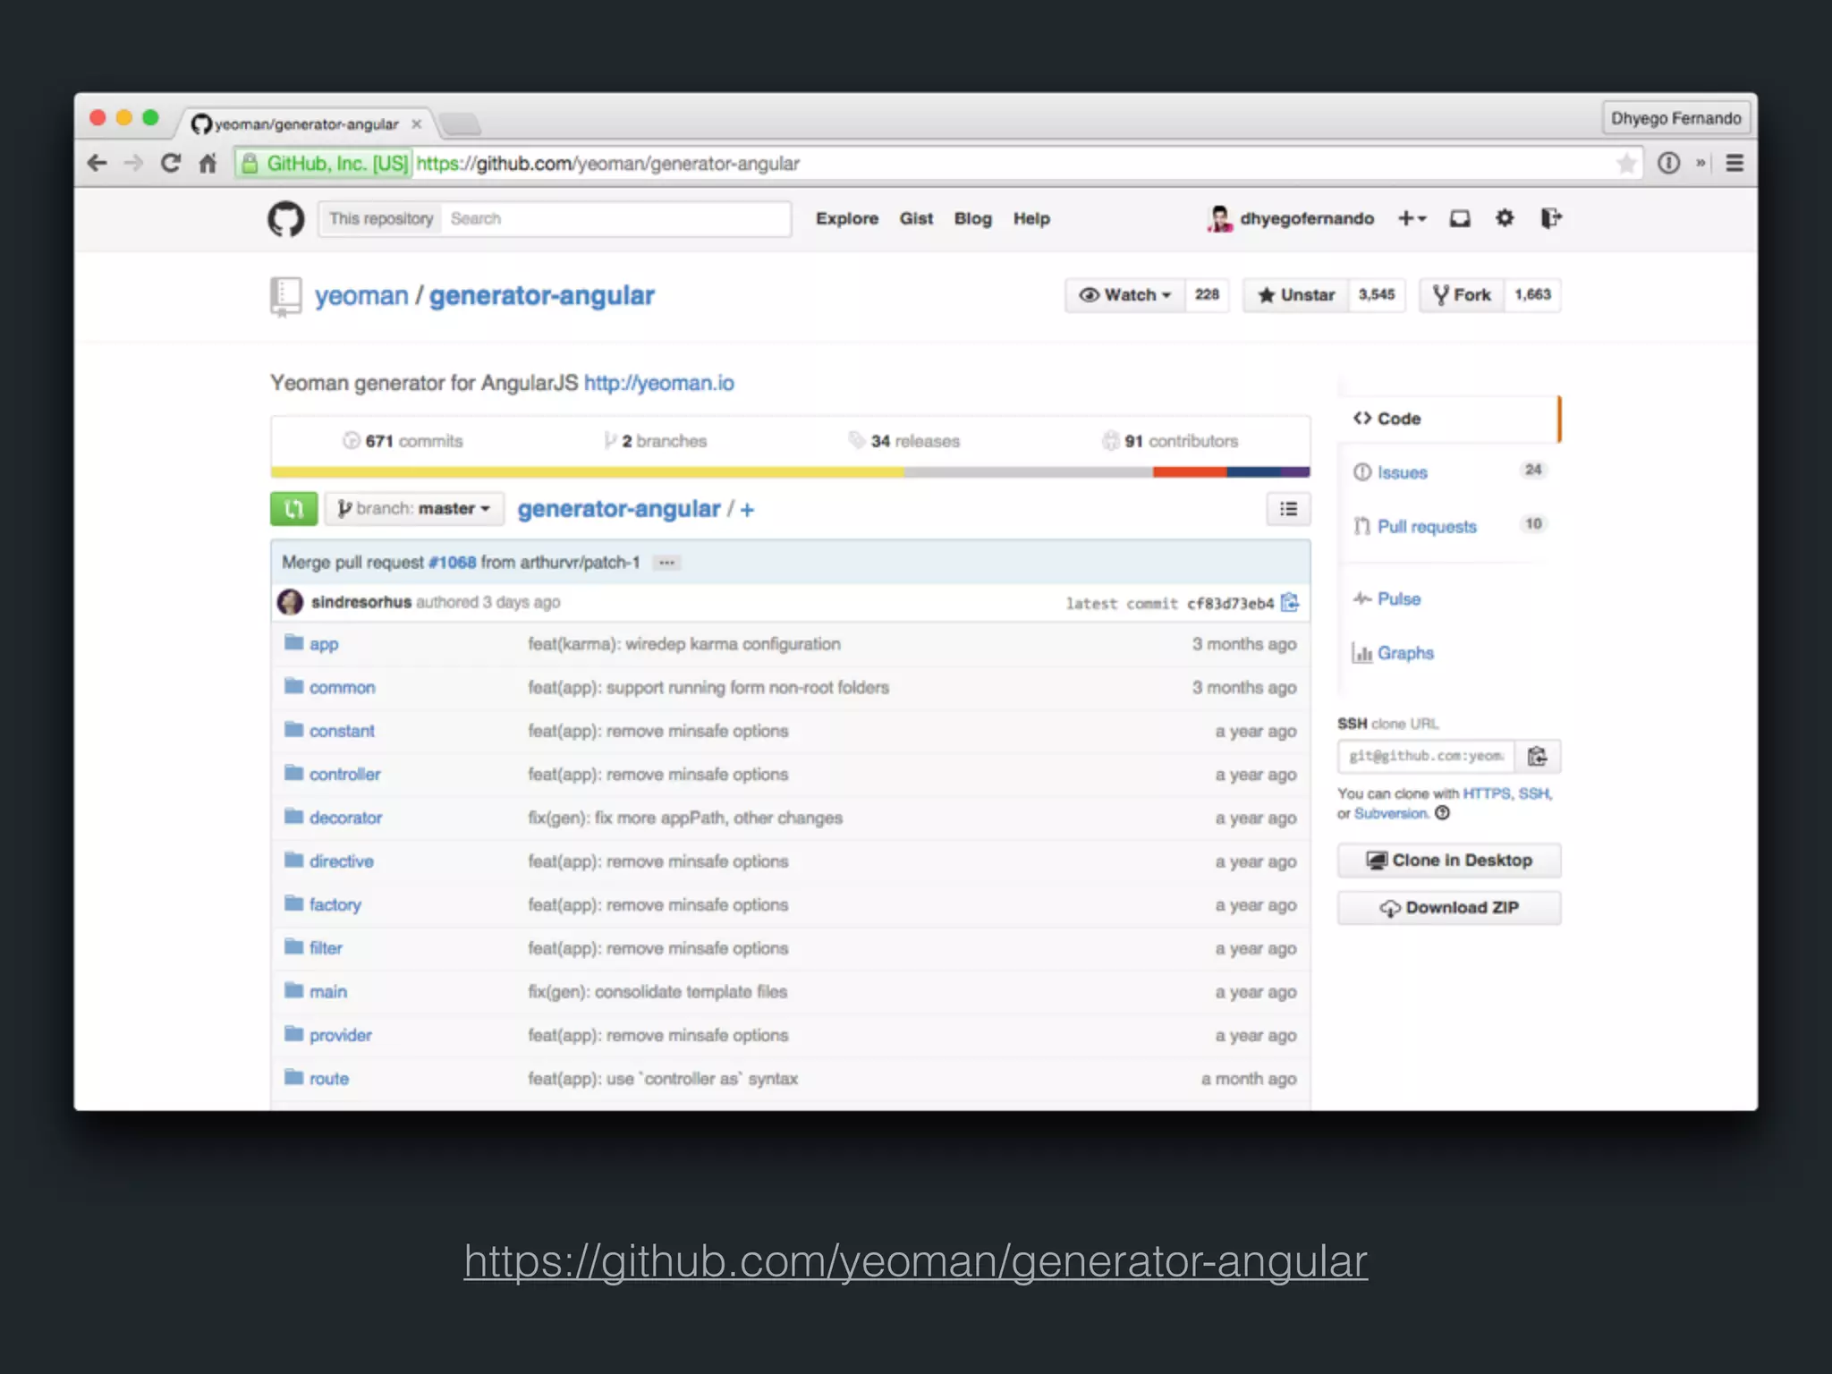Copy latest commit SHA to clipboard
This screenshot has width=1832, height=1374.
[1289, 603]
